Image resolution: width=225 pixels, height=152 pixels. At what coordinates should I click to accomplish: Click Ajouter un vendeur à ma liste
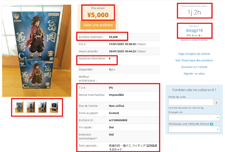pos(194,40)
